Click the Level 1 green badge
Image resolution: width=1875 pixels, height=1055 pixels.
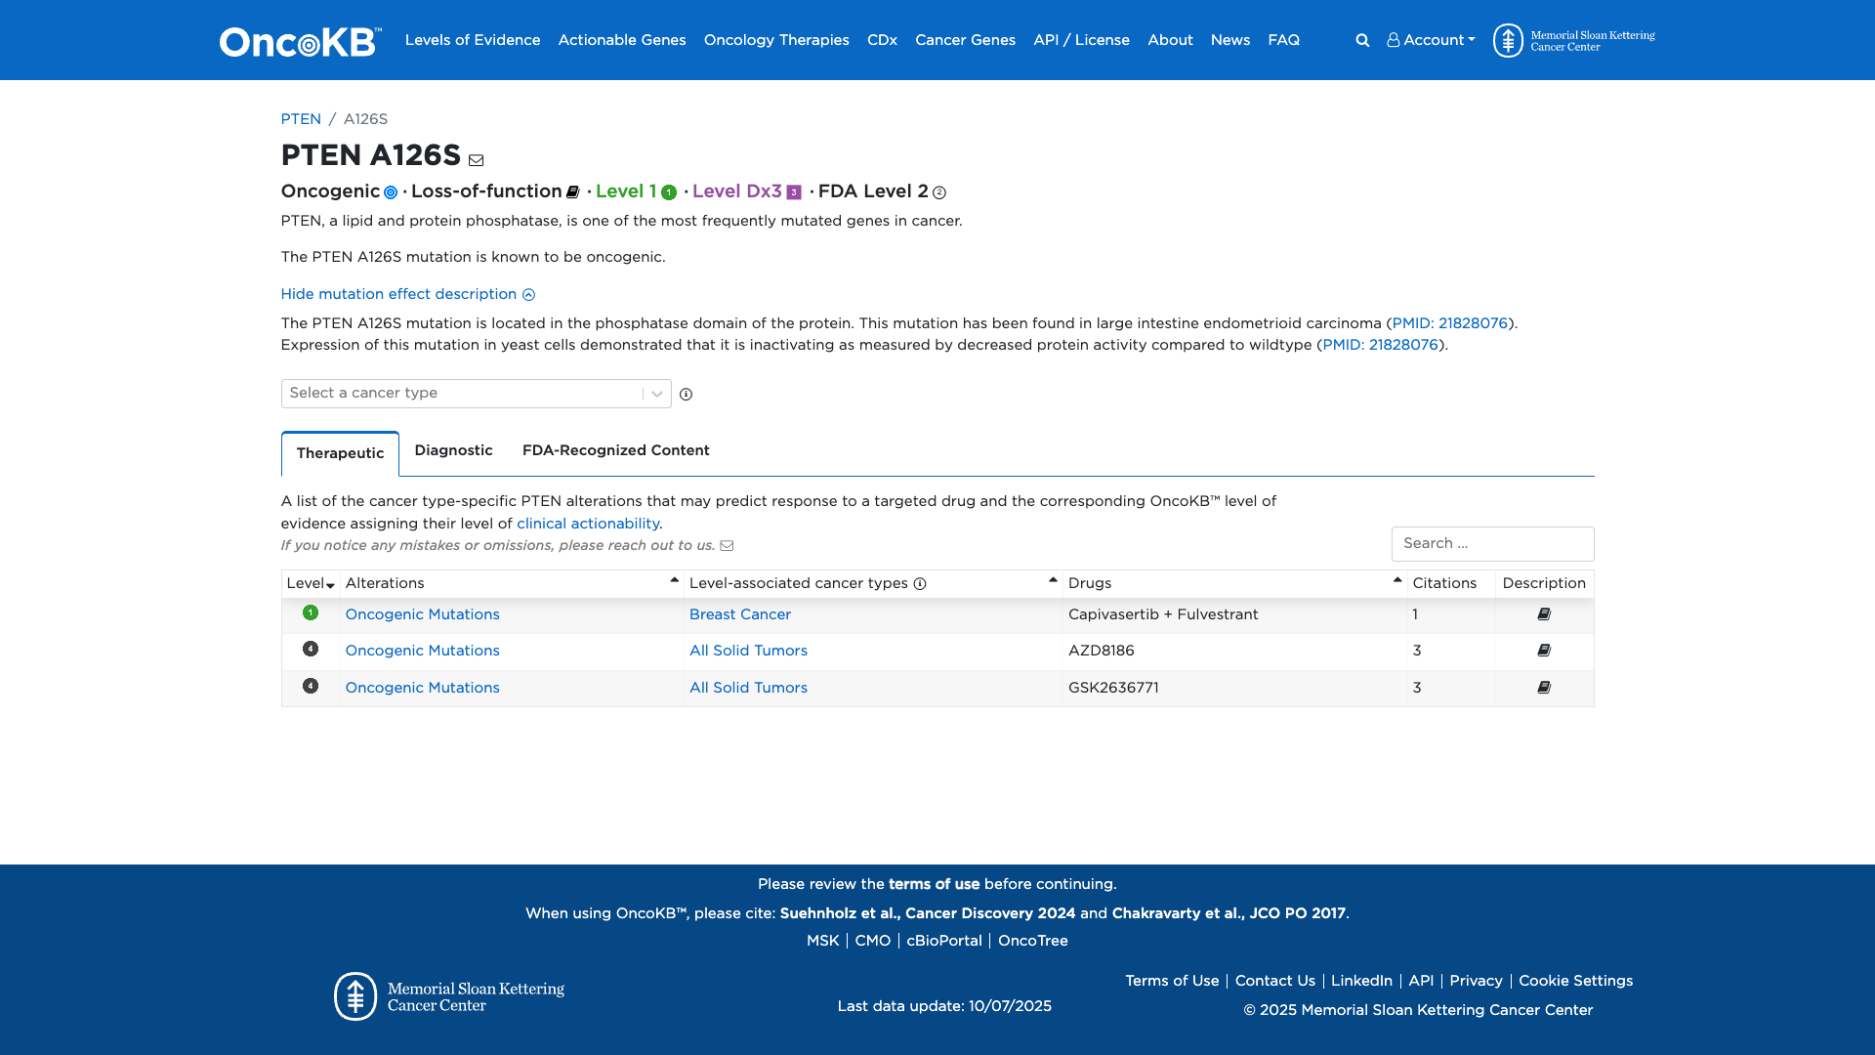tap(668, 192)
